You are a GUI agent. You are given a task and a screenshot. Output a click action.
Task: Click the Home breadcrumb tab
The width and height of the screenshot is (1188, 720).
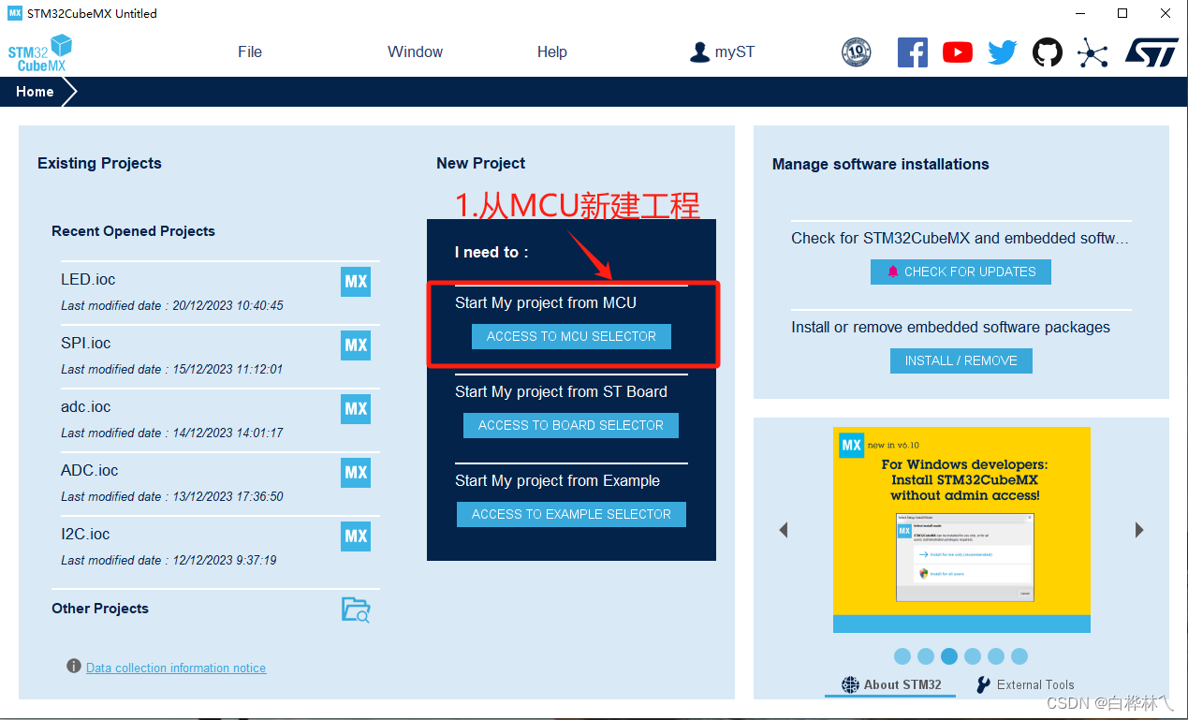pyautogui.click(x=35, y=92)
